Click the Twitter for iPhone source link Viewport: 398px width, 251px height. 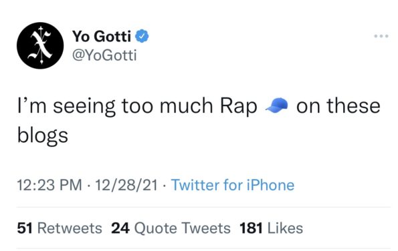point(233,185)
